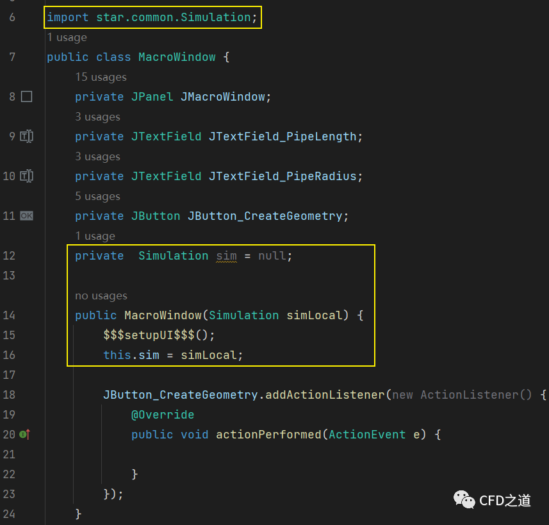Open the '3 usages' hint above JTextField_PipeRadius
This screenshot has height=525, width=549.
click(x=97, y=156)
